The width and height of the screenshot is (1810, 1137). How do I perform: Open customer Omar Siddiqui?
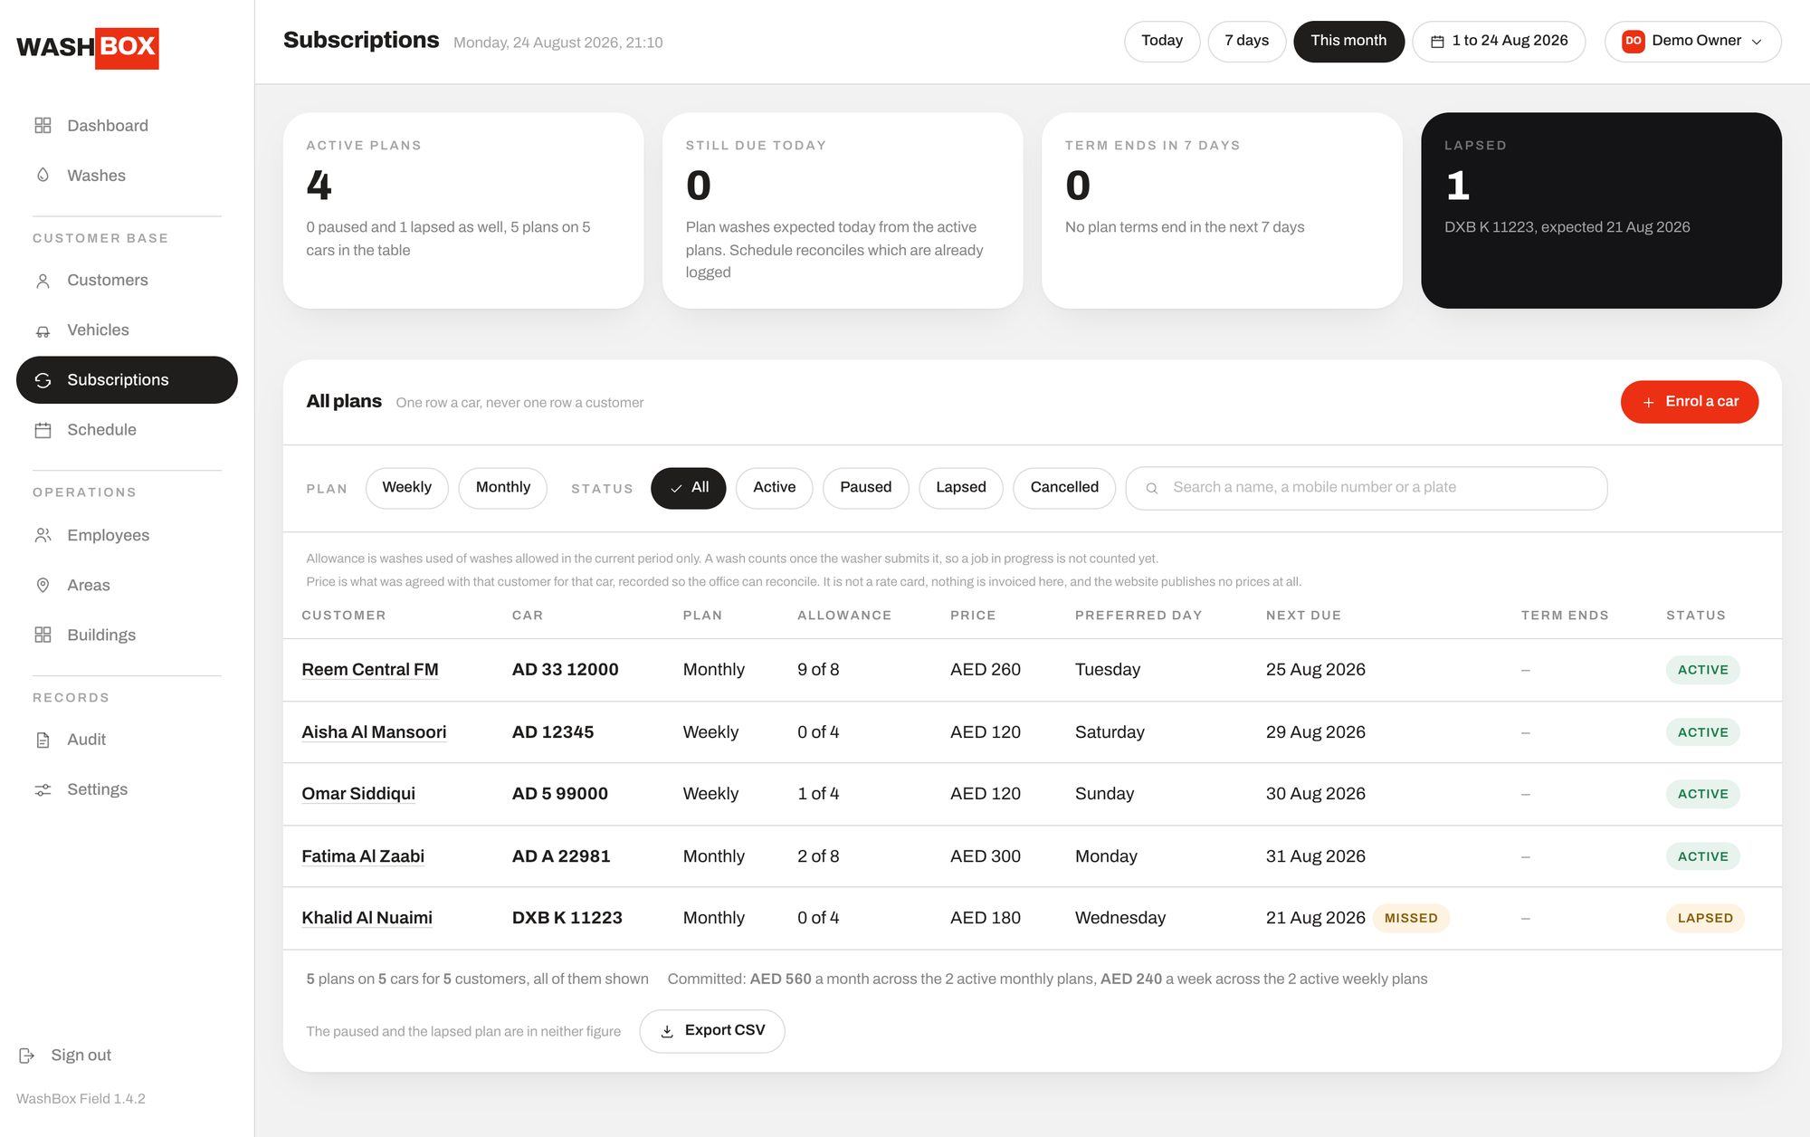point(358,794)
